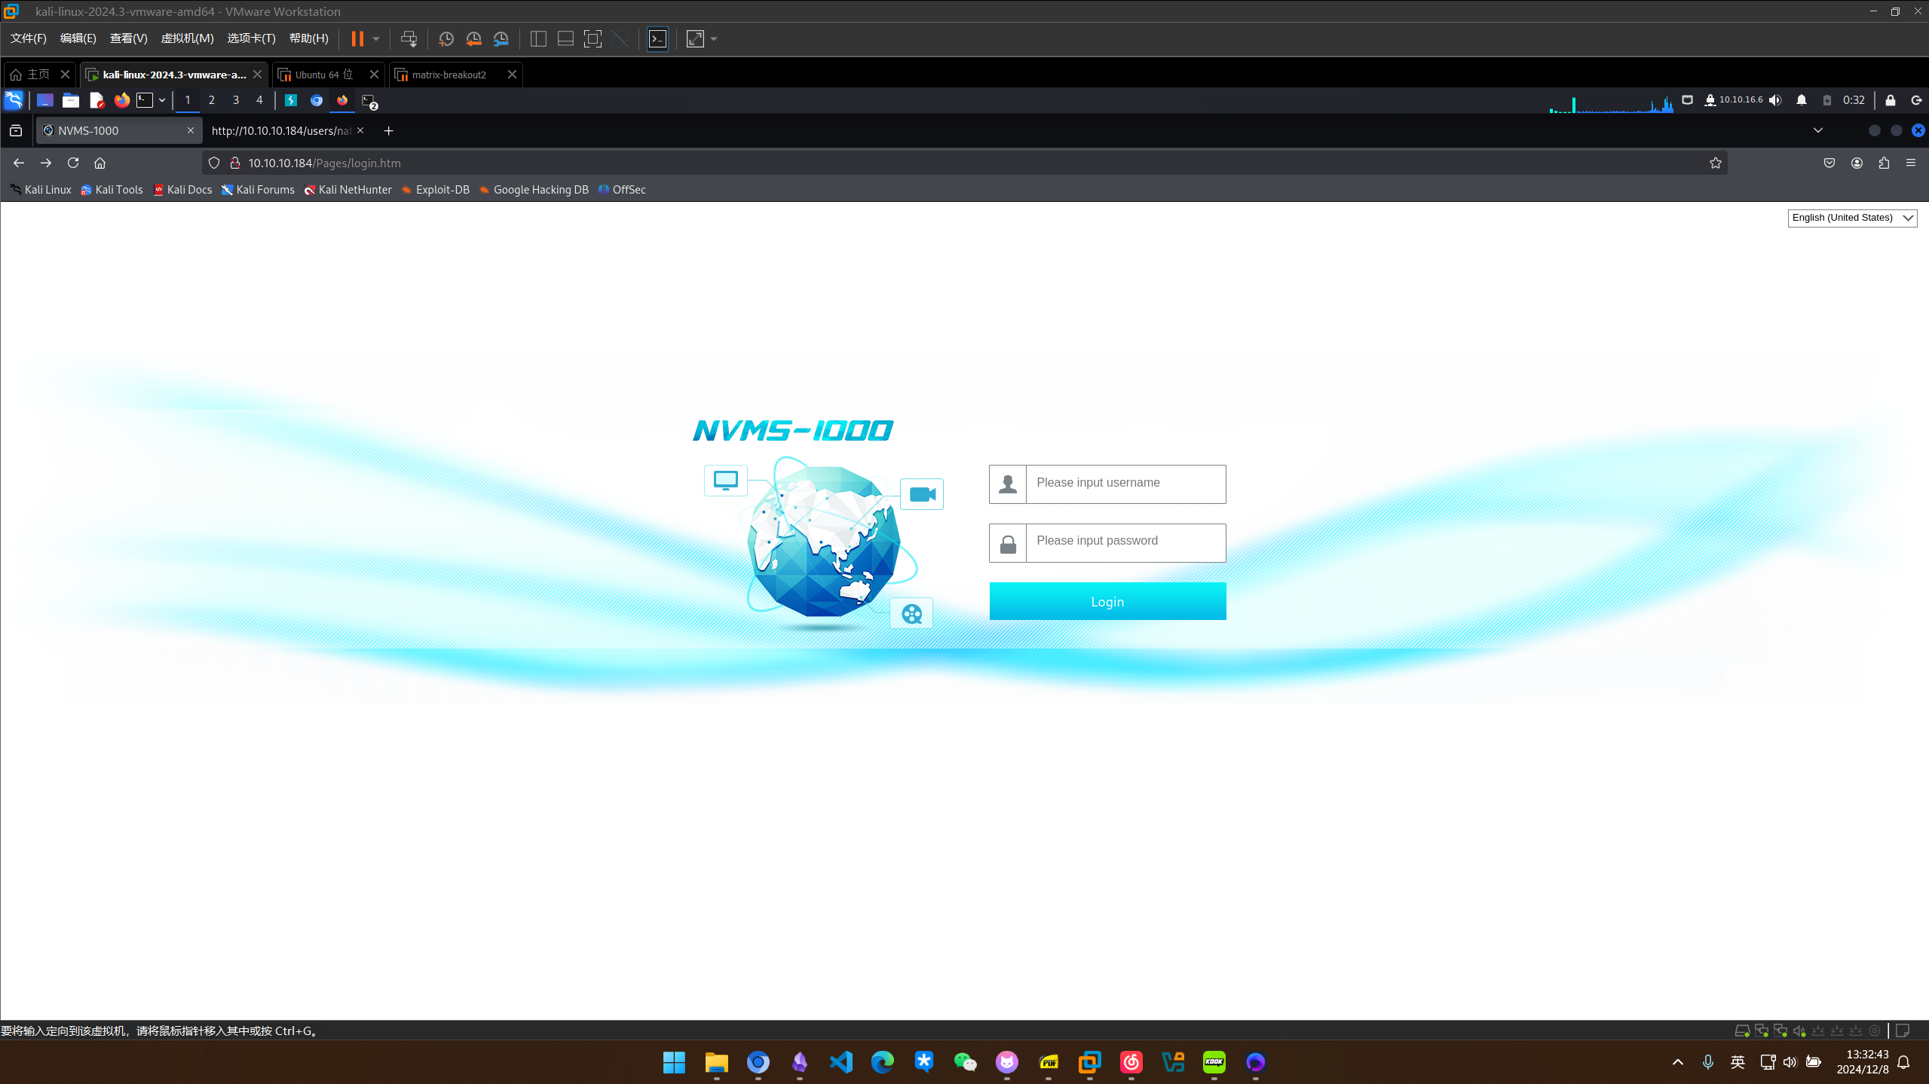
Task: Open the English (United States) language dropdown
Action: click(x=1852, y=218)
